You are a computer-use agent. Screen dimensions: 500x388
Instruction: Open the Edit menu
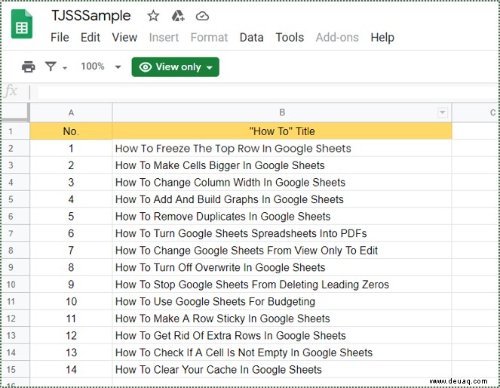click(90, 37)
